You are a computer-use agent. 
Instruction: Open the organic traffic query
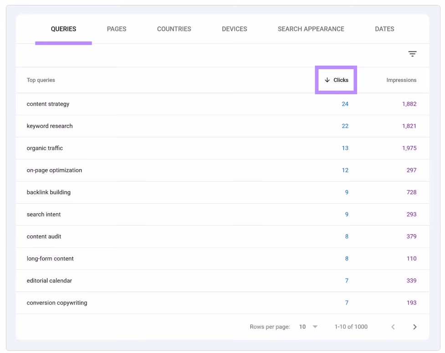coord(45,148)
